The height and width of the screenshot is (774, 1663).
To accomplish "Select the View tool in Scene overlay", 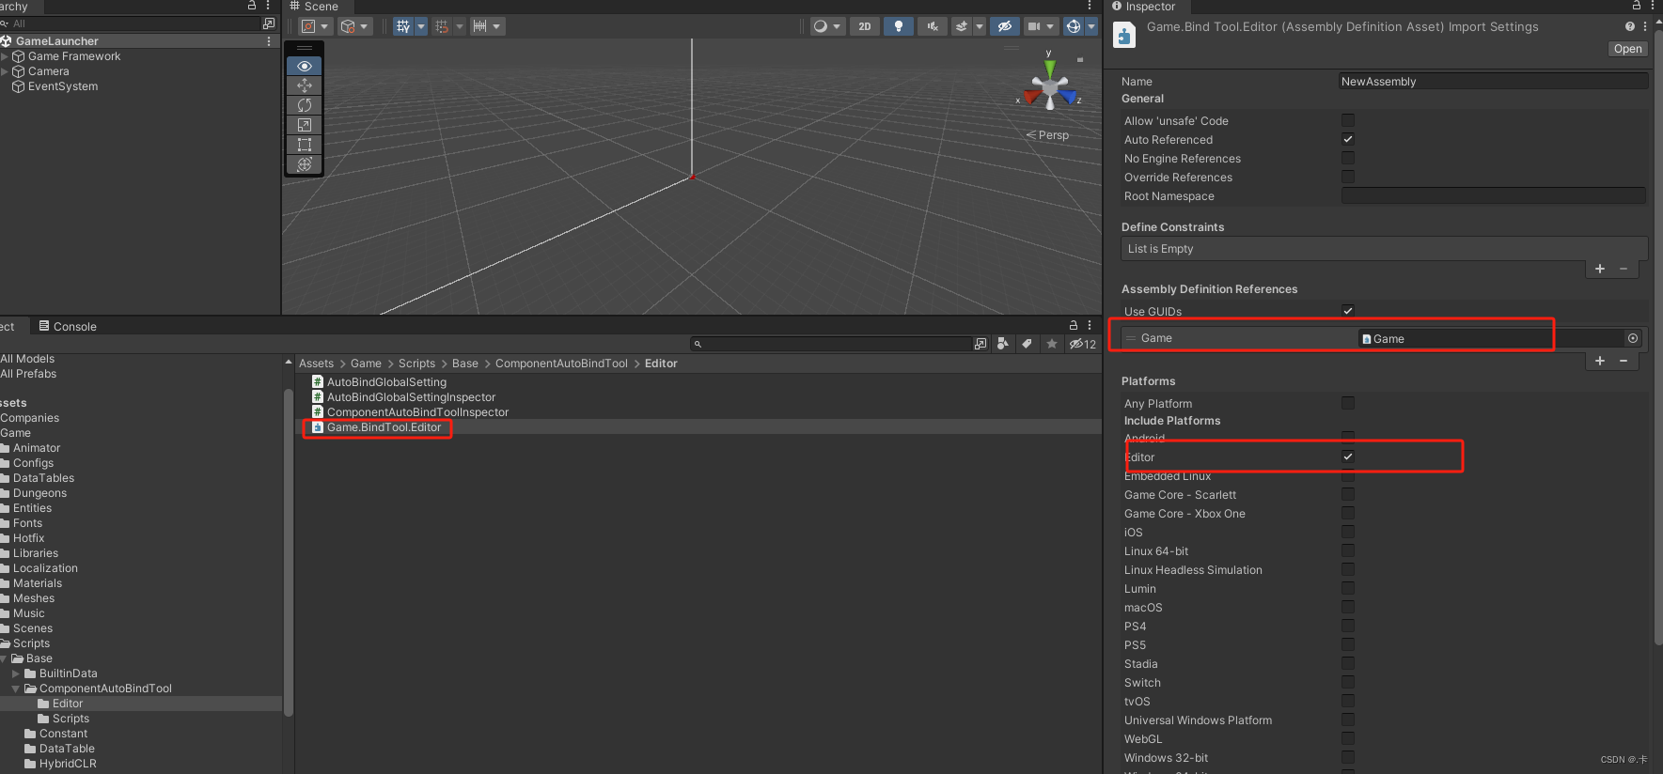I will pos(305,66).
